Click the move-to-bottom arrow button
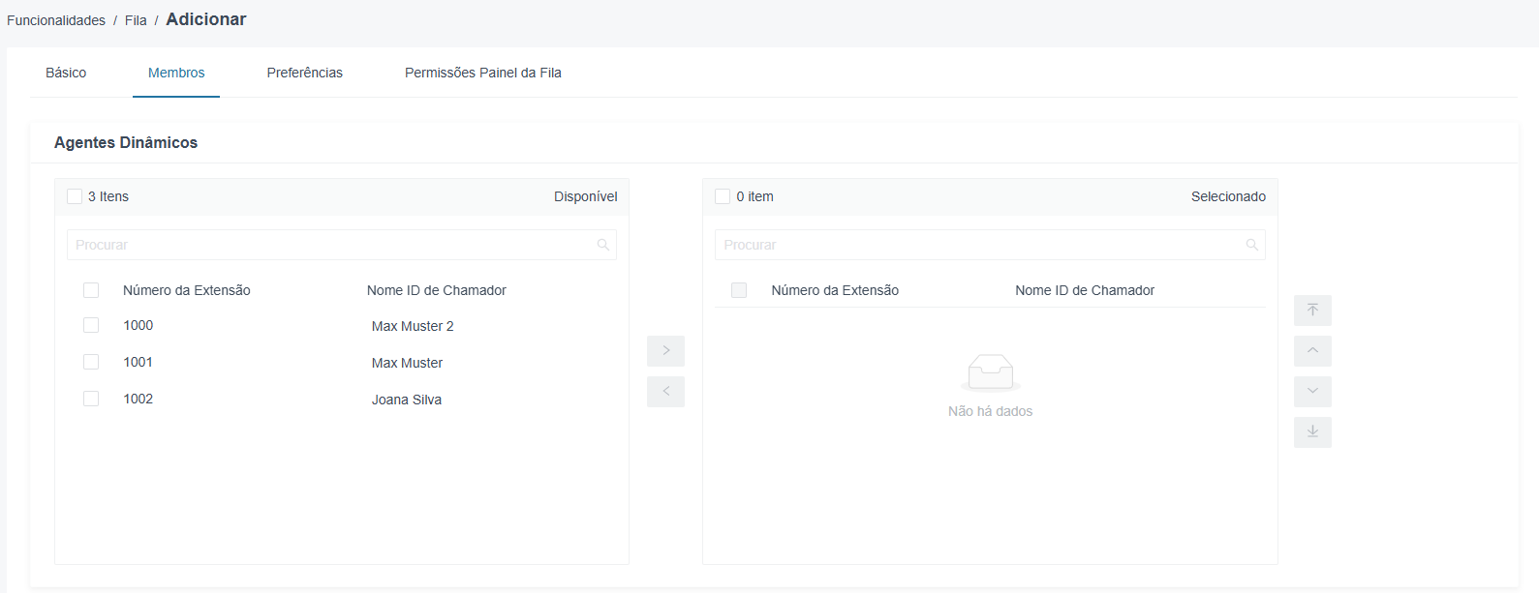 pyautogui.click(x=1312, y=432)
